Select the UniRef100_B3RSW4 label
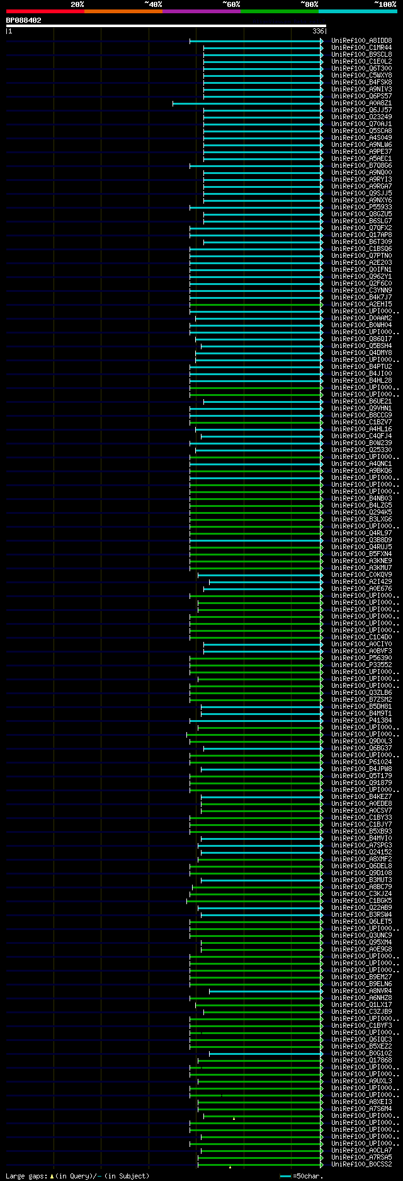The width and height of the screenshot is (403, 1181). click(x=361, y=915)
